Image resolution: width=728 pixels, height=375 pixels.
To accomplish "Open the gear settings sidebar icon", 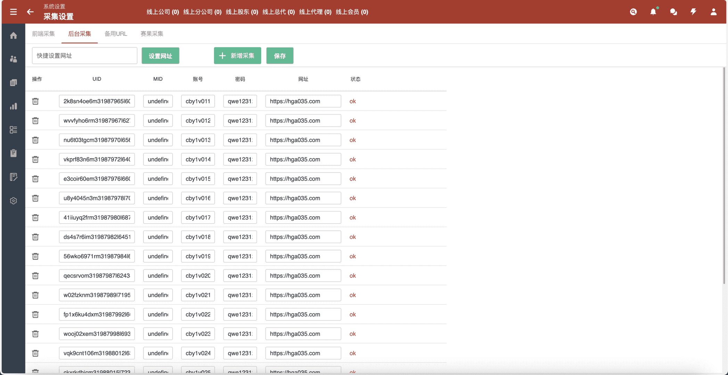I will (x=13, y=201).
